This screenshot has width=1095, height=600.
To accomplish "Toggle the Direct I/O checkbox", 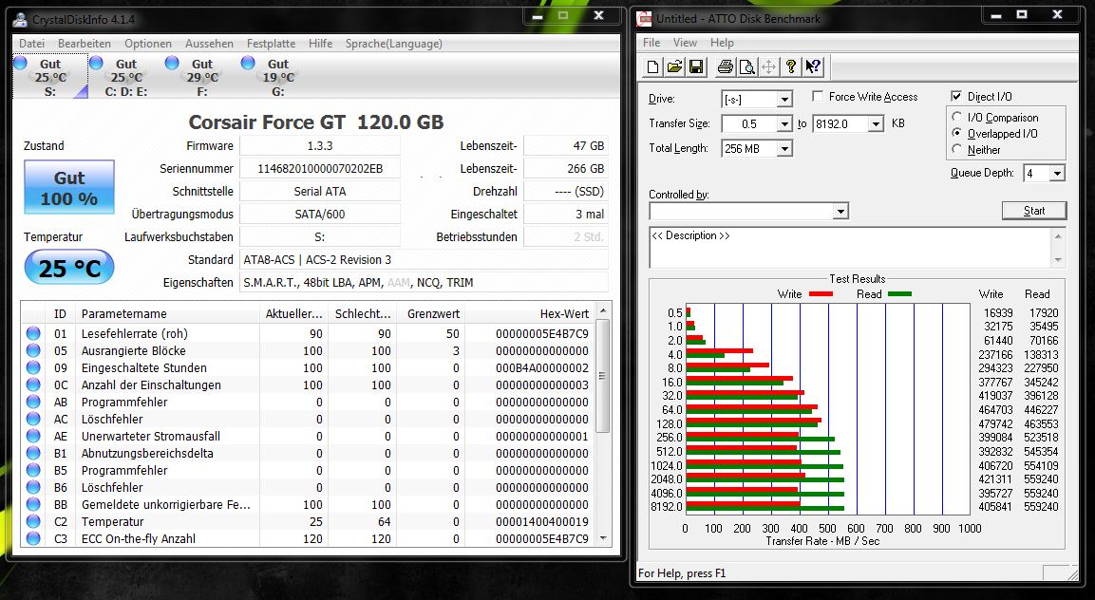I will pyautogui.click(x=956, y=97).
